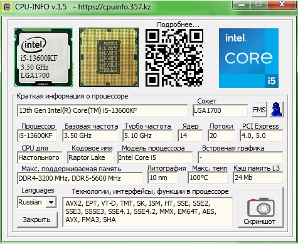
Task: Minimize the CPU-INFO window
Action: tap(242, 4)
